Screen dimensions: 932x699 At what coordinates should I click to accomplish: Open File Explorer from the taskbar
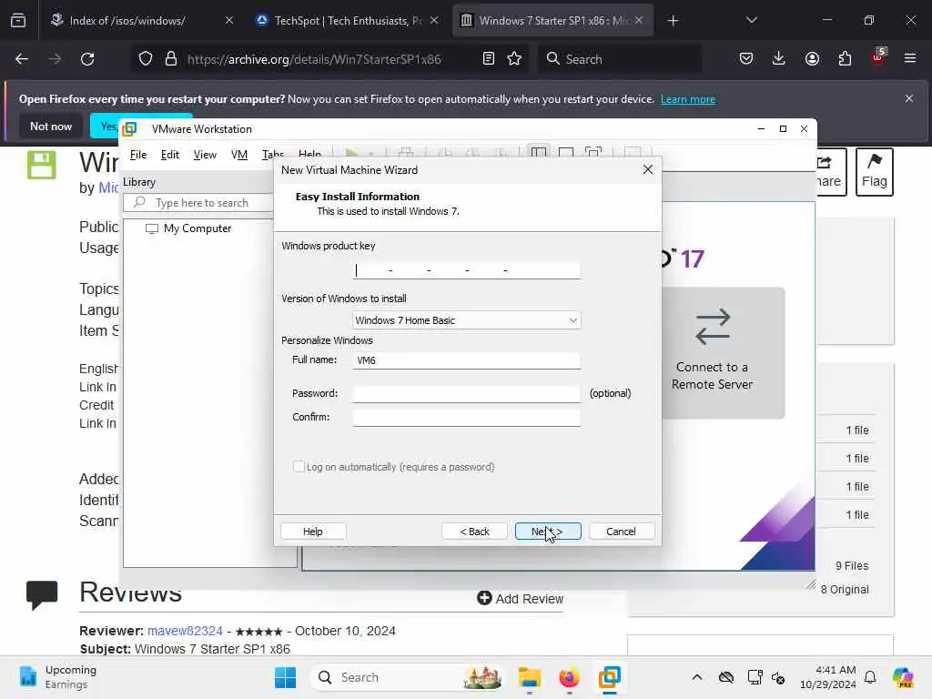coord(529,677)
